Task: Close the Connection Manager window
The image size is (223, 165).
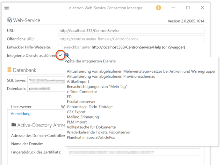Action: point(202,8)
